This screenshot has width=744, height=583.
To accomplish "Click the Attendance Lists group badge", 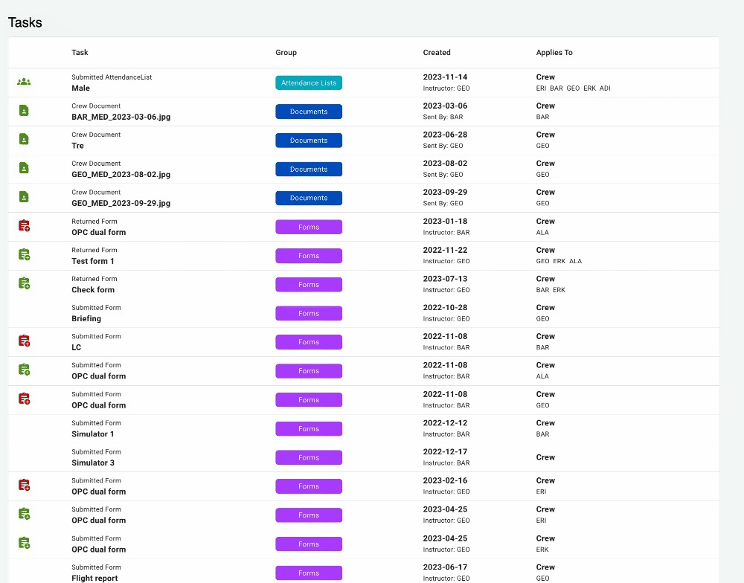I will pyautogui.click(x=308, y=83).
